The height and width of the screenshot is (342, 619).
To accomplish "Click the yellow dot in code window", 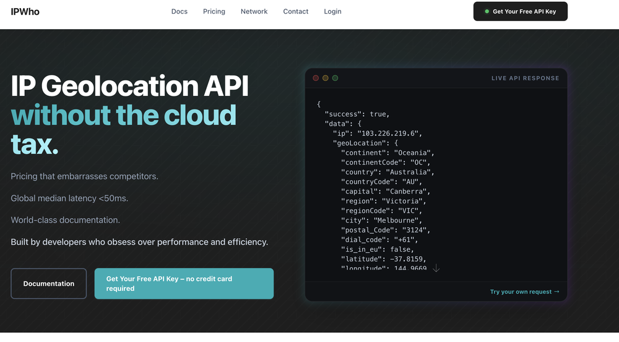I will [x=326, y=78].
